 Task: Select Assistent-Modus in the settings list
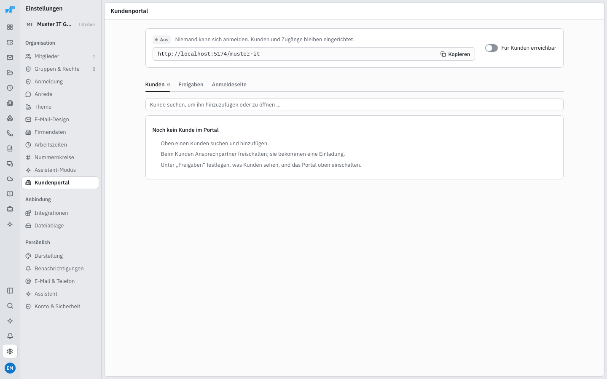coord(60,170)
